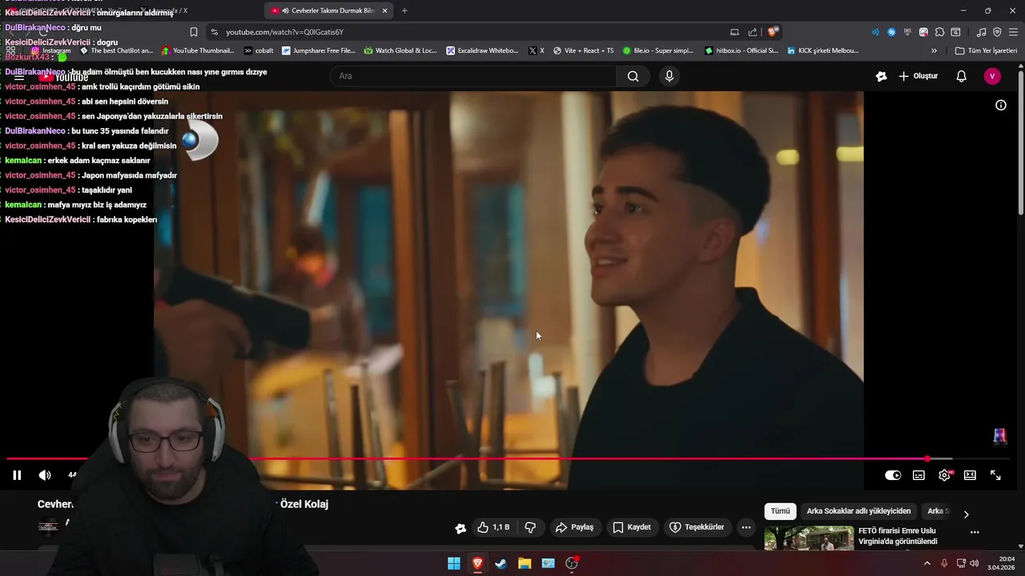The image size is (1025, 576).
Task: Click the sparkle icon beside the like button
Action: click(x=460, y=527)
